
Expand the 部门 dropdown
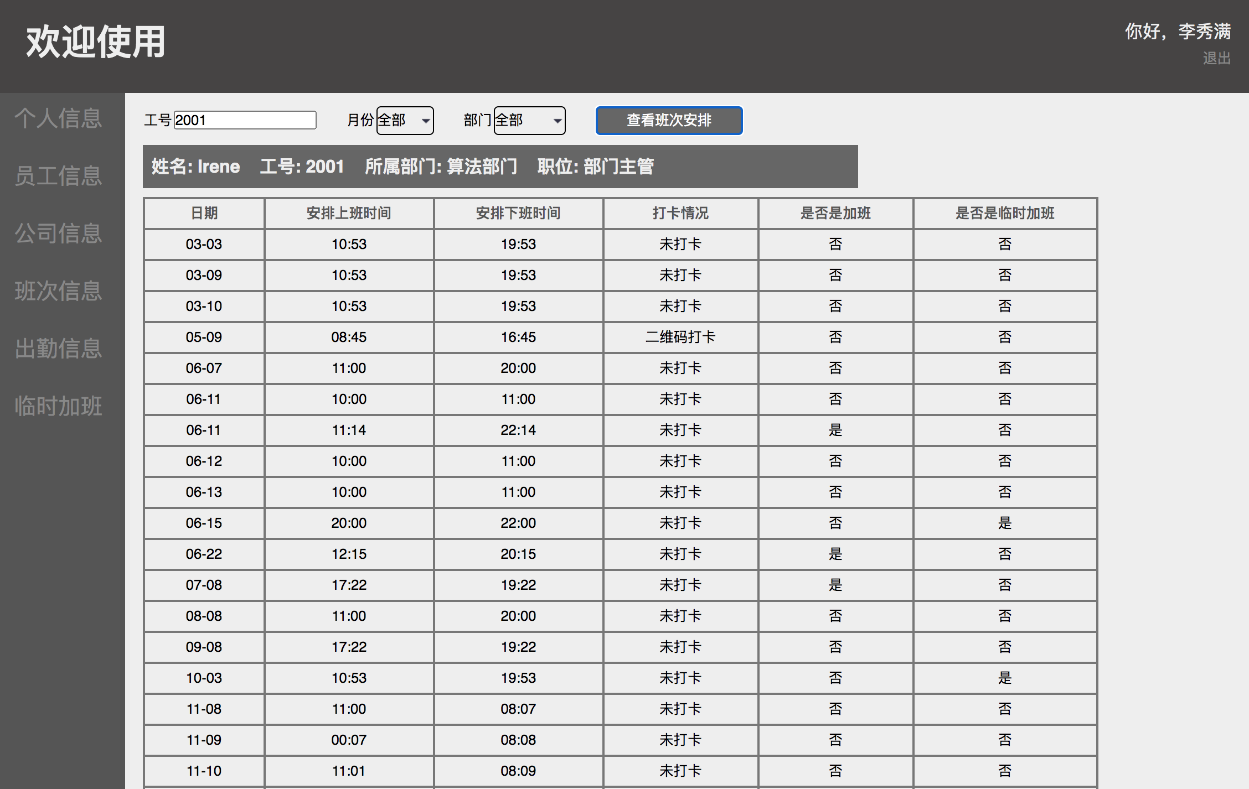[x=529, y=120]
